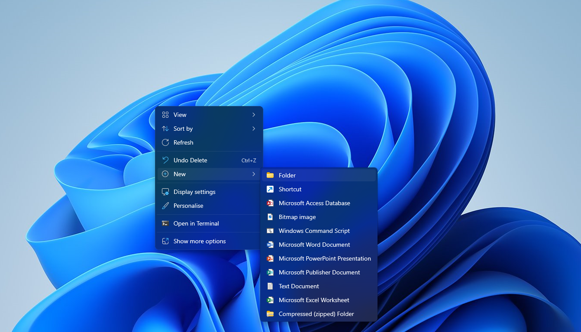This screenshot has width=581, height=332.
Task: Select Microsoft Publisher Document label
Action: point(320,272)
